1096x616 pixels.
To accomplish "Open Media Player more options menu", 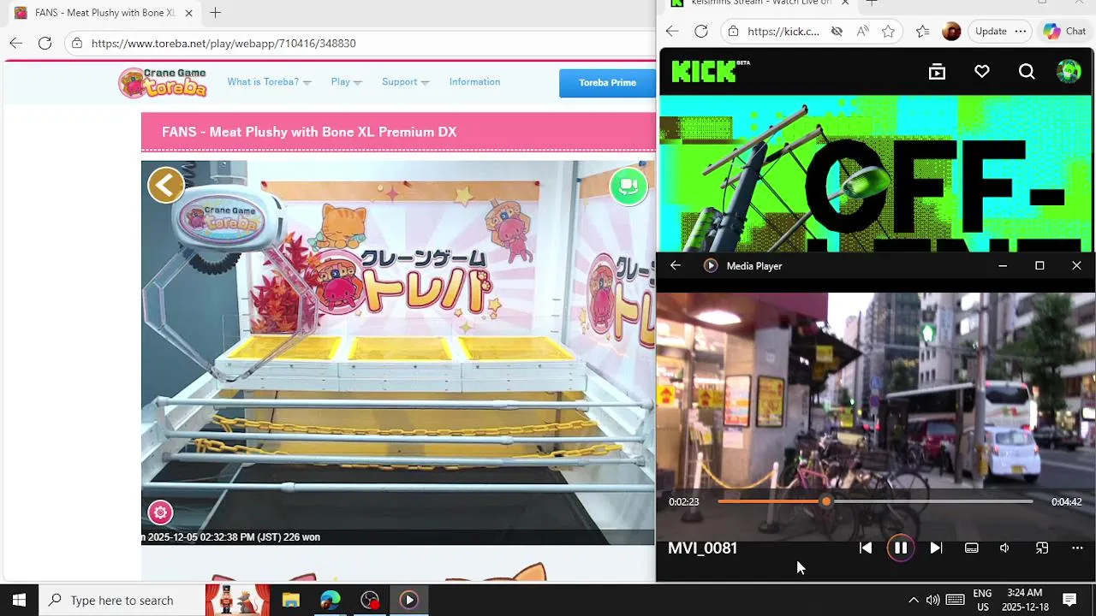I will [x=1077, y=548].
